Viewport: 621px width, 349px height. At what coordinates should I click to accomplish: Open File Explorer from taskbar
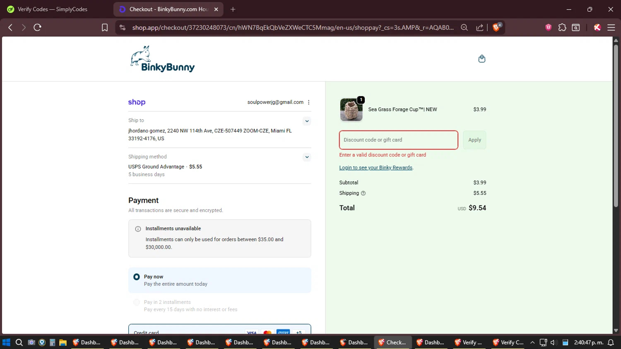63,342
